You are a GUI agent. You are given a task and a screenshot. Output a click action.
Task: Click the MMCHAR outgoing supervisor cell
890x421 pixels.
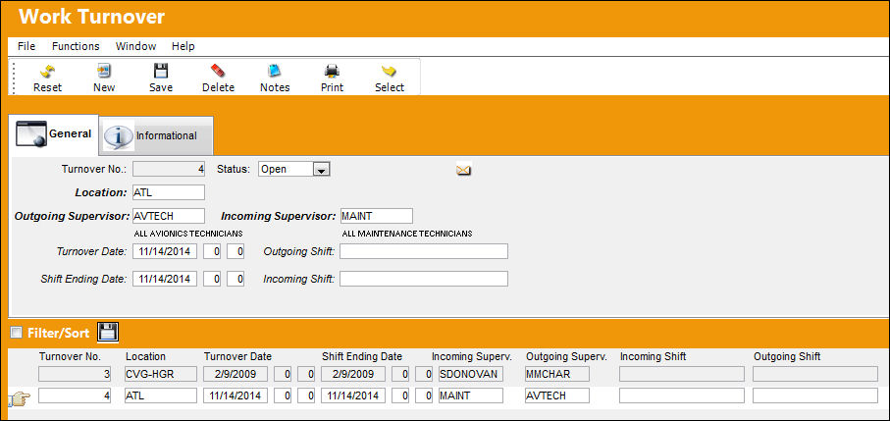point(557,374)
